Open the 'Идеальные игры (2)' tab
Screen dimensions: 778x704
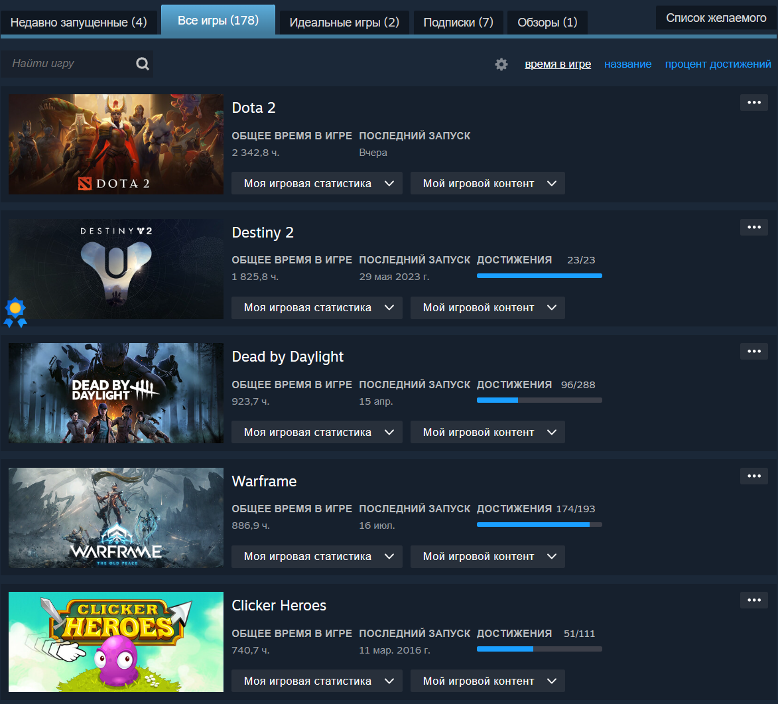click(x=344, y=23)
